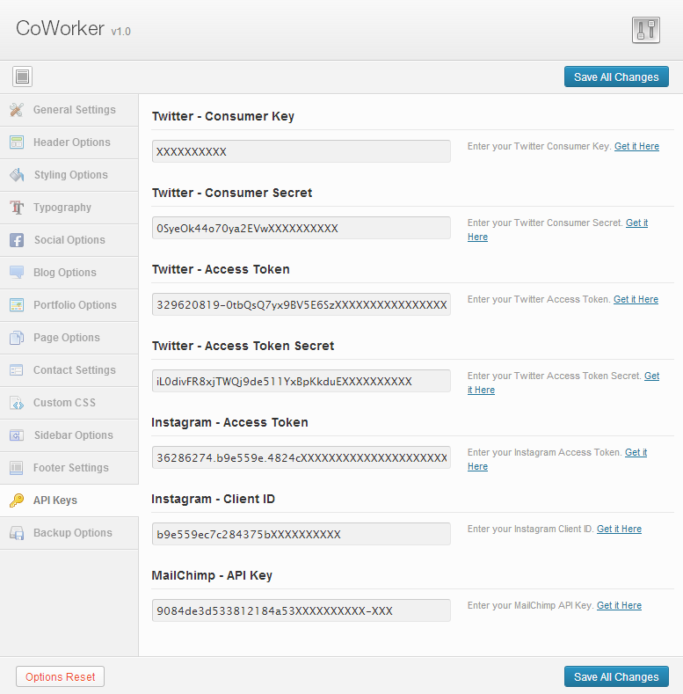683x694 pixels.
Task: Click the CoWorker title text
Action: pos(60,28)
